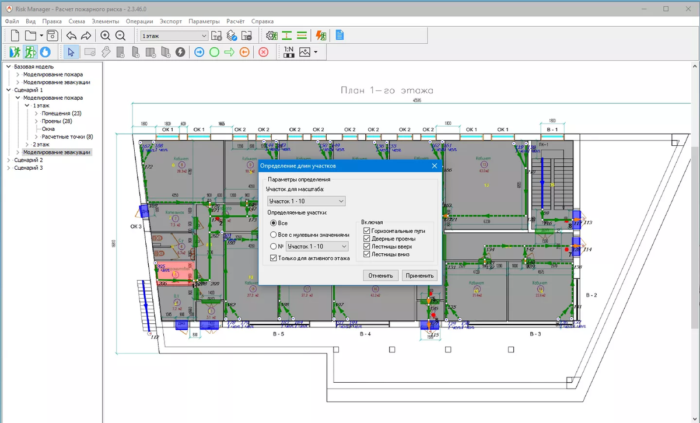Open the settings gear icon
Viewport: 700px width, 423px height.
[x=271, y=36]
